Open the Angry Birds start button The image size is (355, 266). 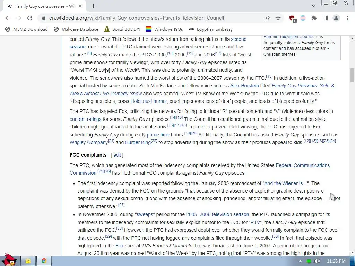(9, 260)
